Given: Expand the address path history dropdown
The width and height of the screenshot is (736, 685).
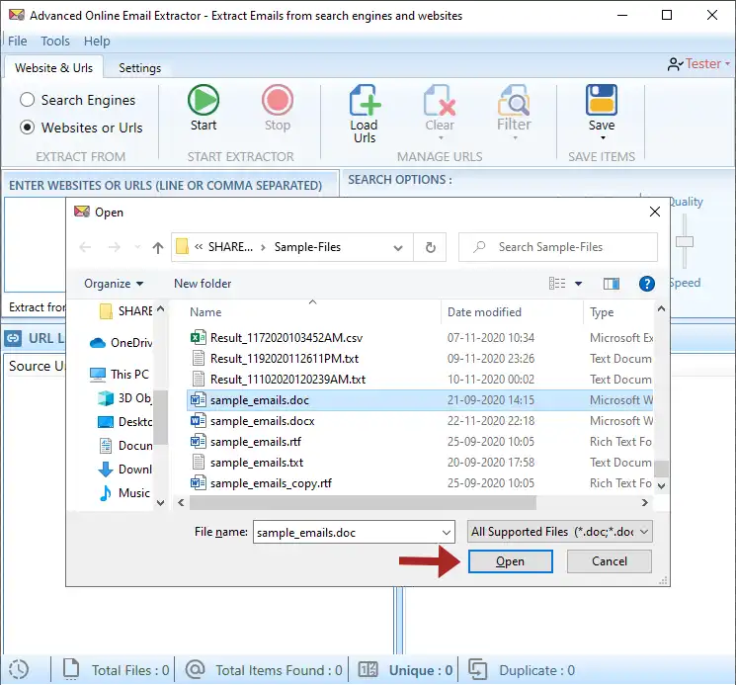Looking at the screenshot, I should coord(398,248).
